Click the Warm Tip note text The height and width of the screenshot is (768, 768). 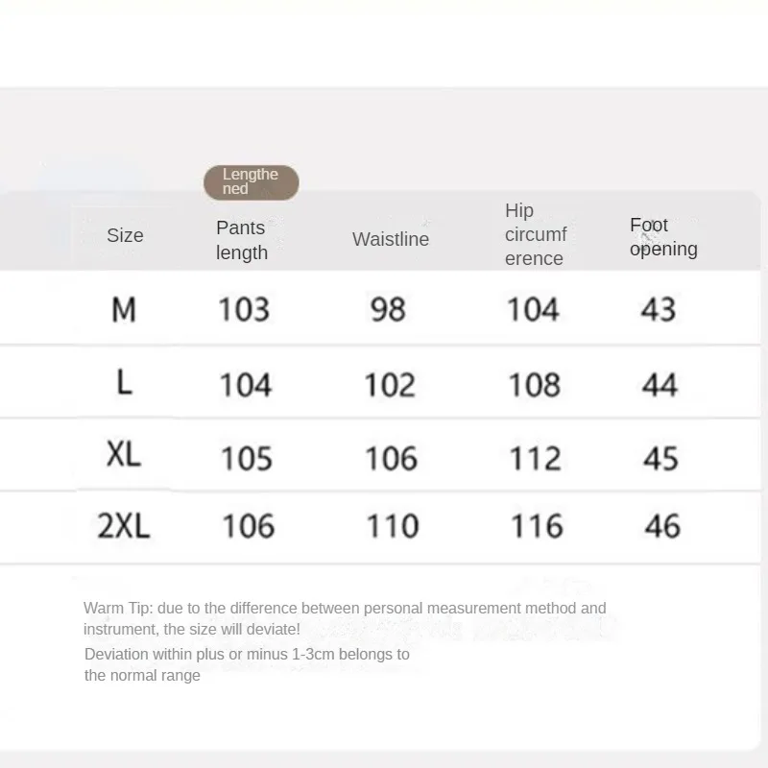pyautogui.click(x=345, y=618)
